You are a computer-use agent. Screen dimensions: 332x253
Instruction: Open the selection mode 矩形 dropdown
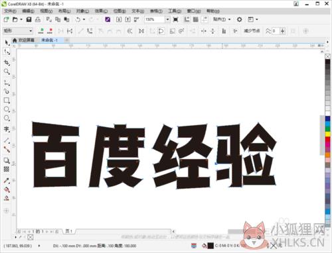[18, 31]
